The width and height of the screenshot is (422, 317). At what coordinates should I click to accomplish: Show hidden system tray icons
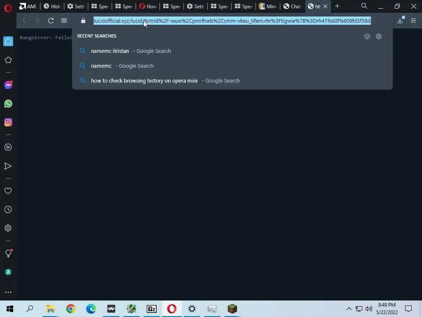pos(349,309)
